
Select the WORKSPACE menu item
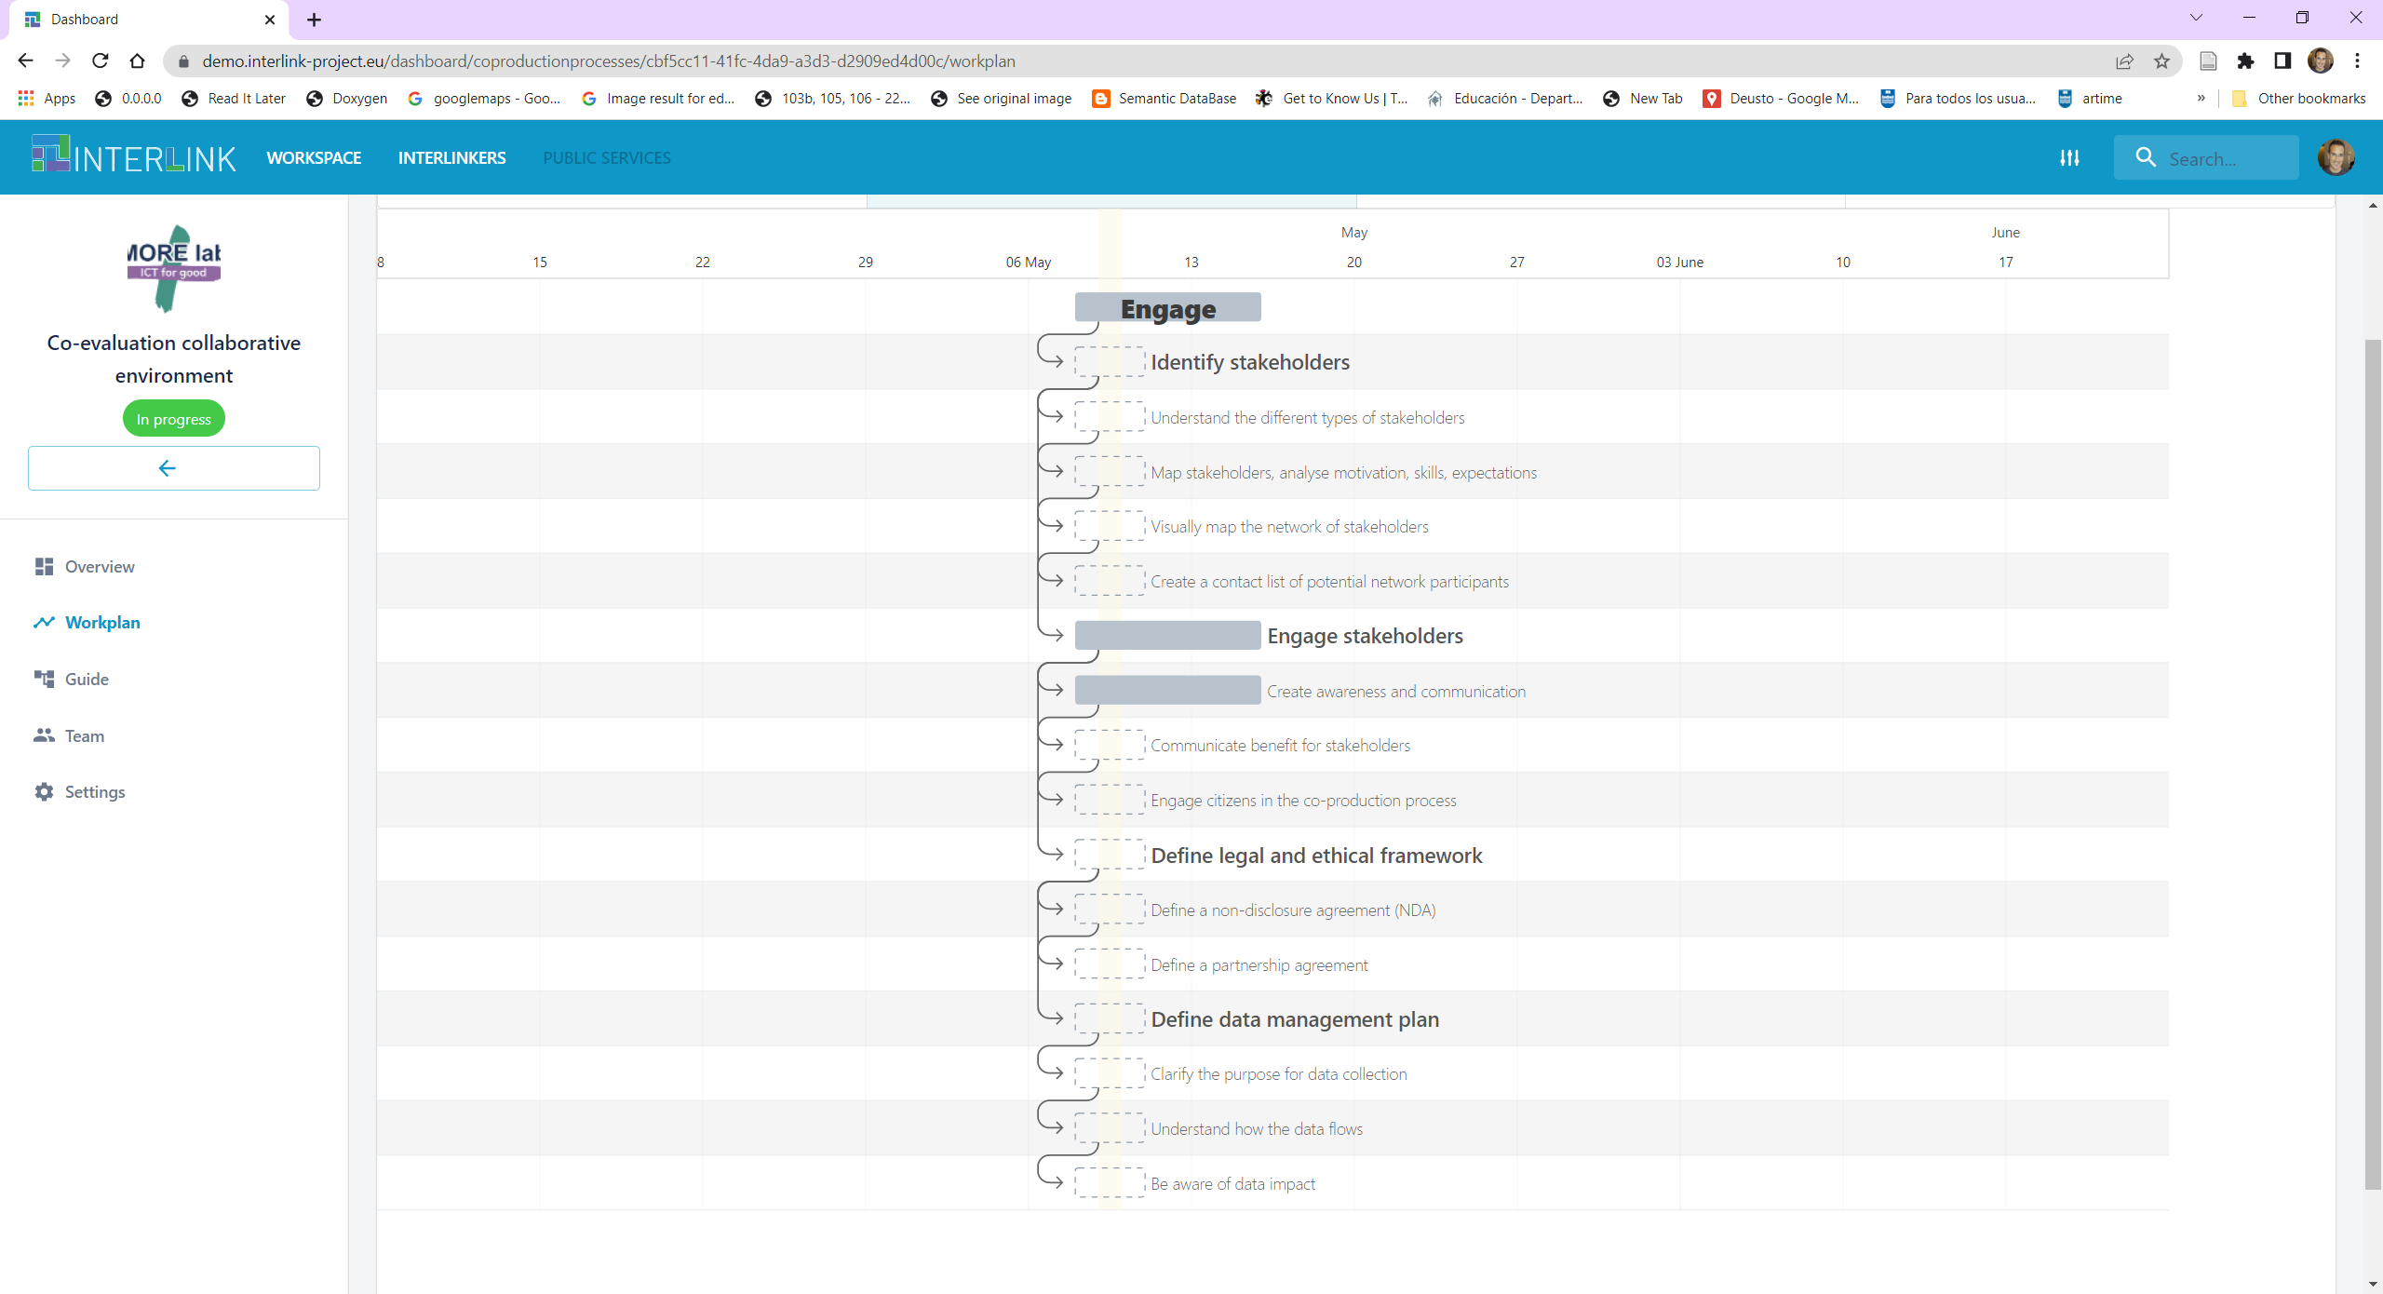click(x=312, y=156)
